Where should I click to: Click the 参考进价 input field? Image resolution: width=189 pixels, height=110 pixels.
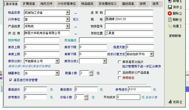pos(139,90)
